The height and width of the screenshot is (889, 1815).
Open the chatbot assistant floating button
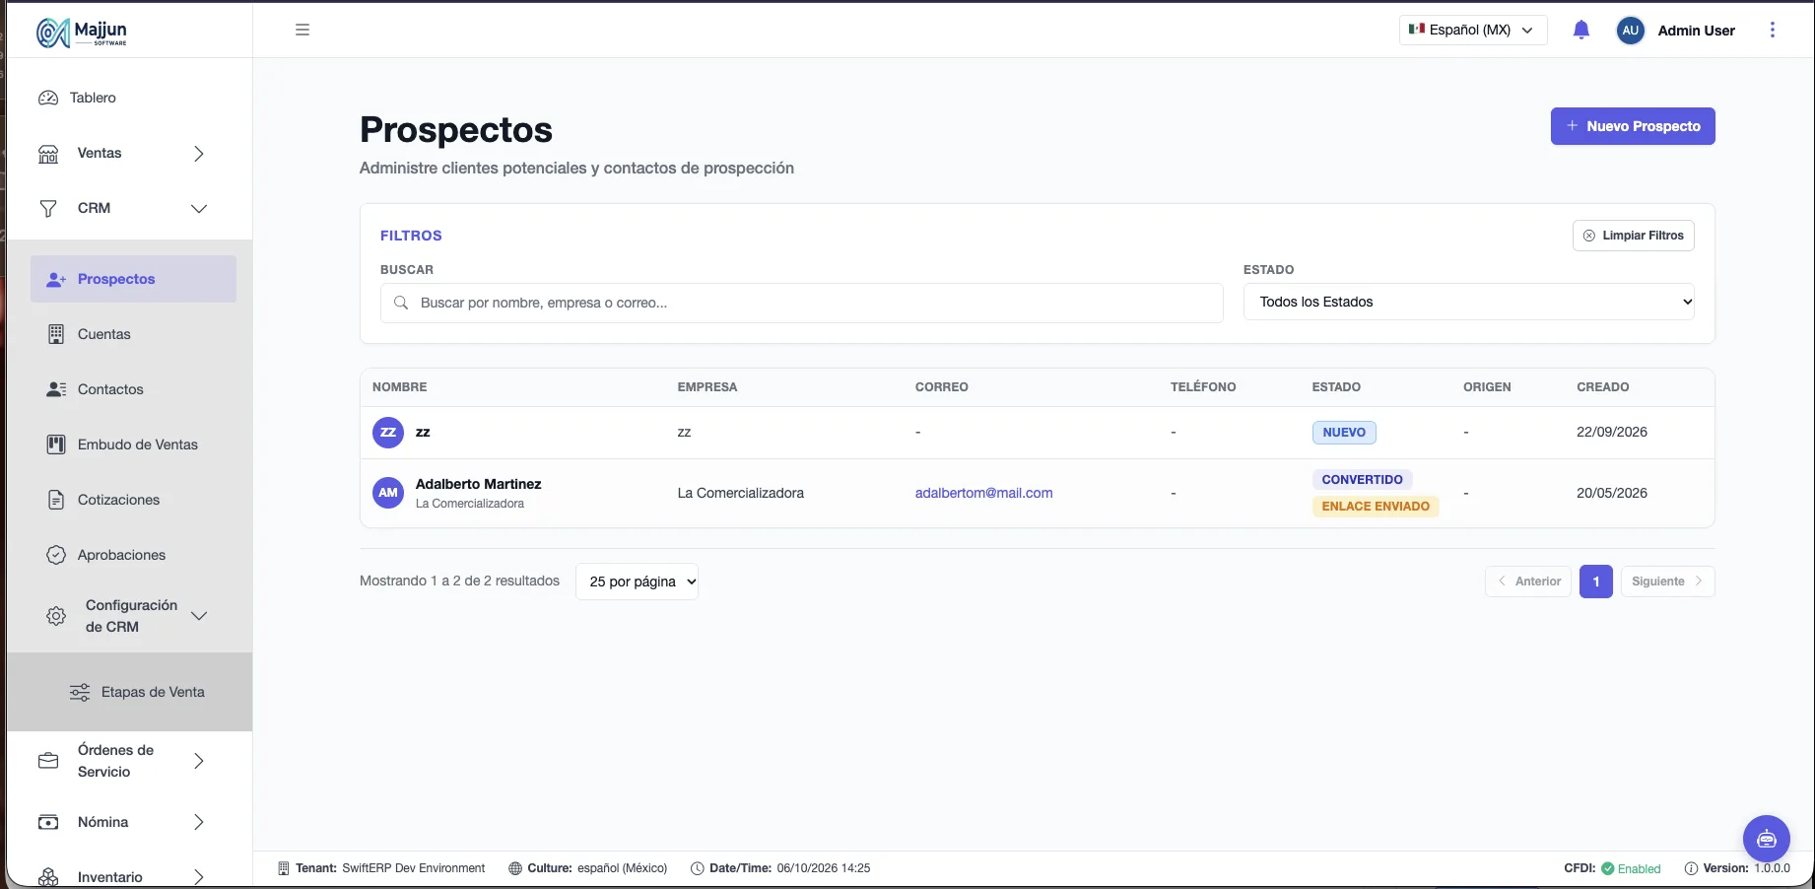[x=1767, y=839]
